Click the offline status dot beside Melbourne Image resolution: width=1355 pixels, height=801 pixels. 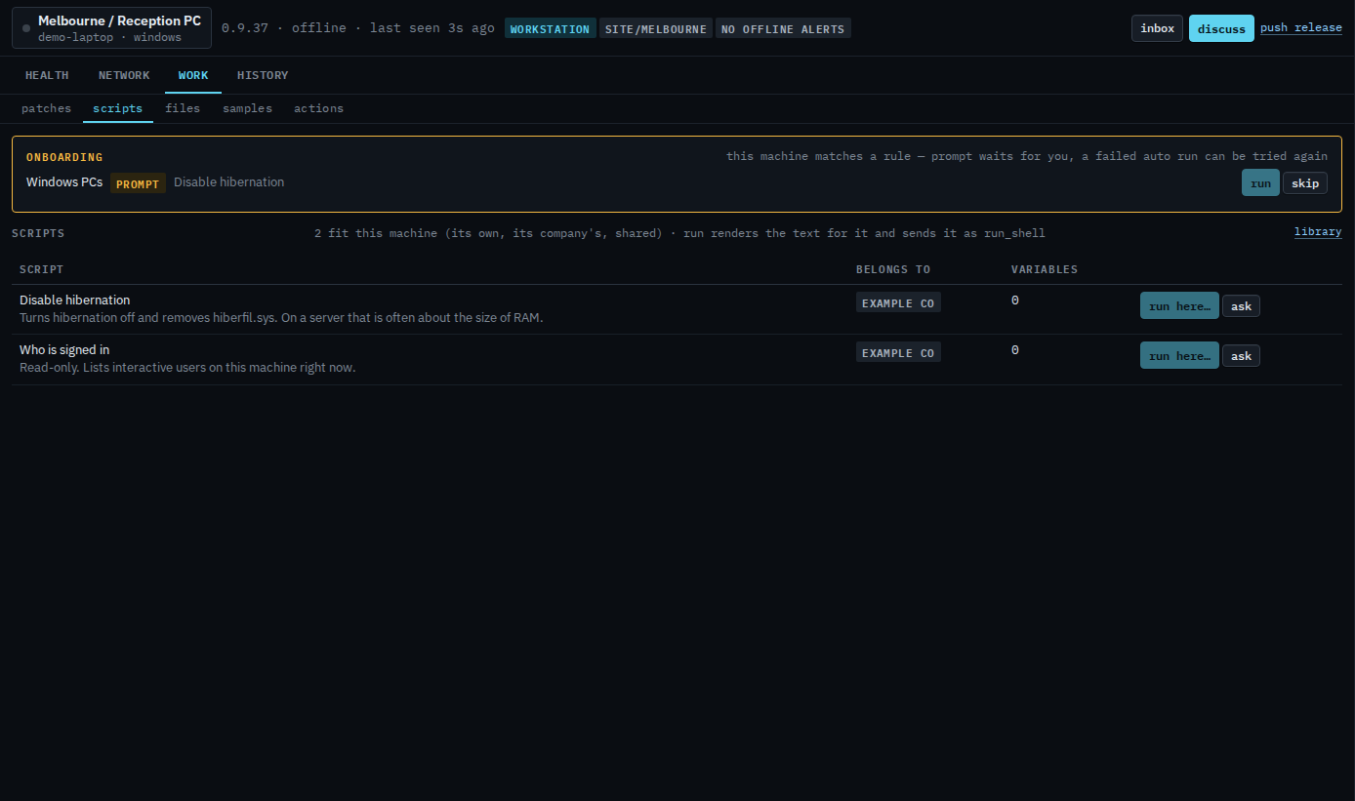point(26,28)
